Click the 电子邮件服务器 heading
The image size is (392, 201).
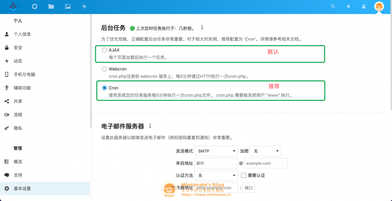123,126
